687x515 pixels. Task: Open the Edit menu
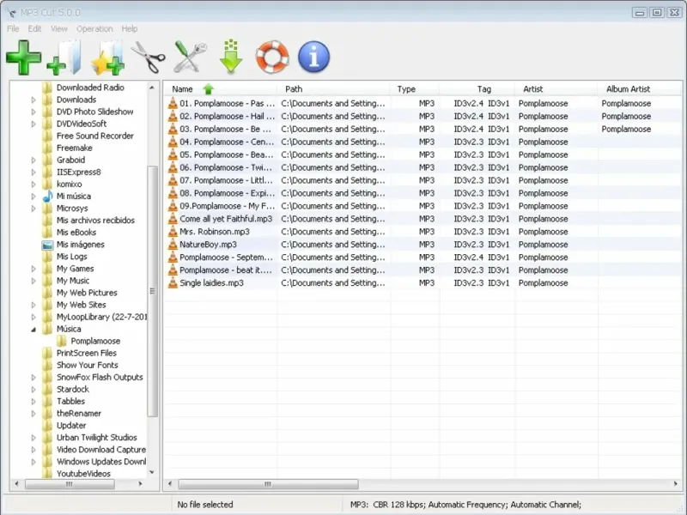[x=34, y=29]
